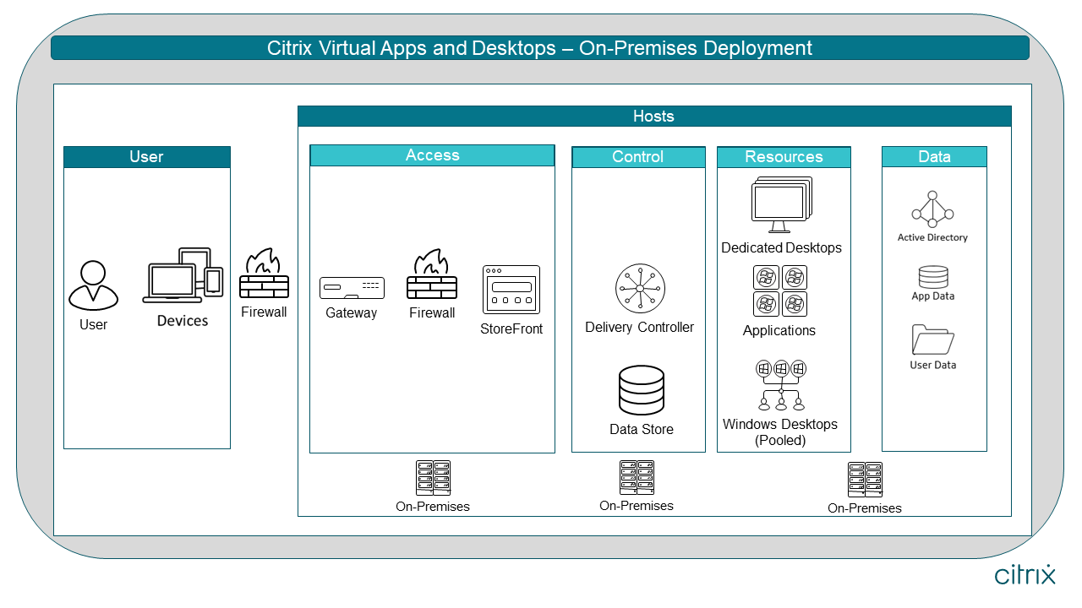Viewport: 1082px width, 608px height.
Task: Open the User Data folder icon
Action: pos(933,339)
